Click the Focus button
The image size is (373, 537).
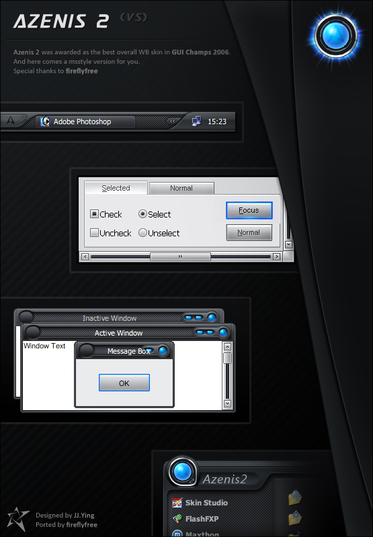(x=249, y=210)
